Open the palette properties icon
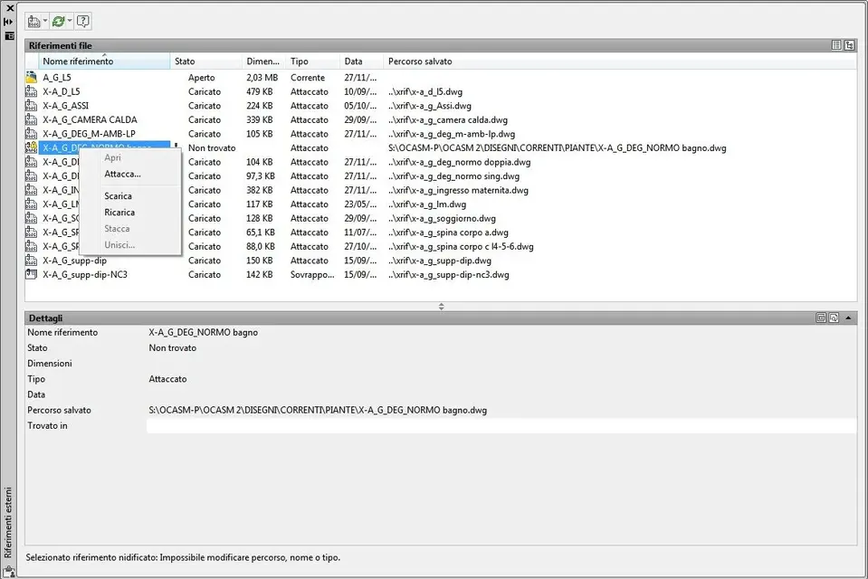 [9, 36]
